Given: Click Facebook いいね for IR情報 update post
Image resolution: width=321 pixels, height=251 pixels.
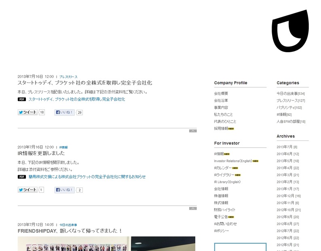Looking at the screenshot, I should coord(65,190).
